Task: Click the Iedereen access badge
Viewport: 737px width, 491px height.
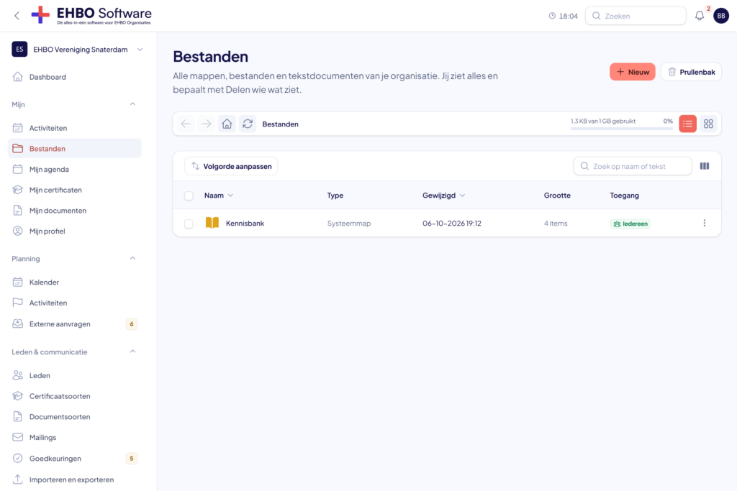Action: [630, 224]
